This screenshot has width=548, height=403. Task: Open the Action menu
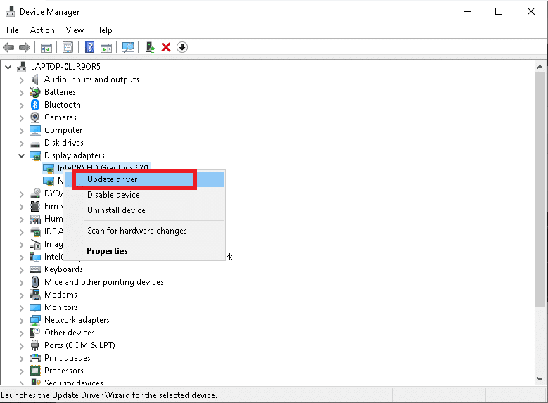click(42, 30)
